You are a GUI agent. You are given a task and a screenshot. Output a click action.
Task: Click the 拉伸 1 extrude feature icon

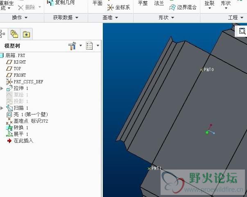pyautogui.click(x=9, y=88)
